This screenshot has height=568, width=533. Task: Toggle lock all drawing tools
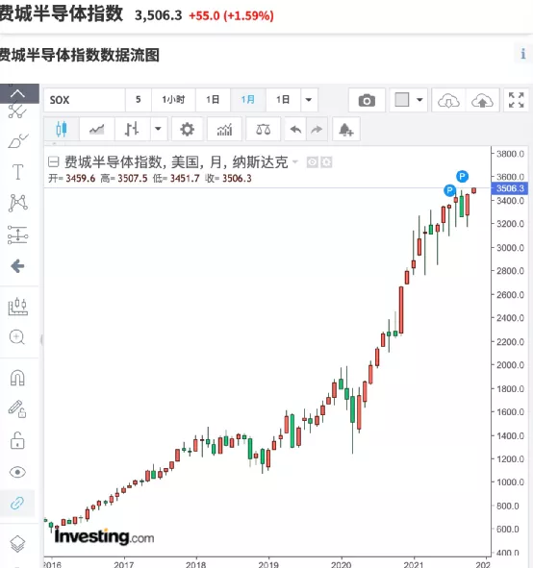click(x=17, y=441)
